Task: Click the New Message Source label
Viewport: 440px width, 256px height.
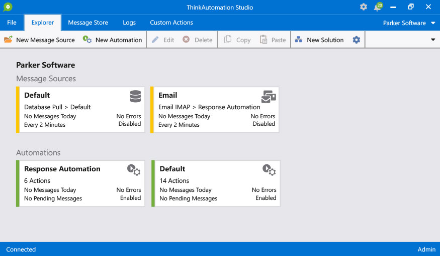Action: pos(45,40)
